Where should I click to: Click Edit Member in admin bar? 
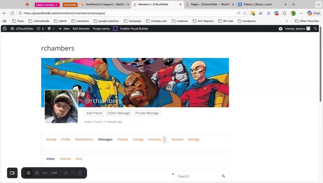[x=81, y=29]
